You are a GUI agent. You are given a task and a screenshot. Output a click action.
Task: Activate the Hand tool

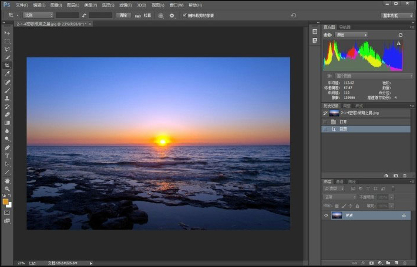pyautogui.click(x=7, y=181)
